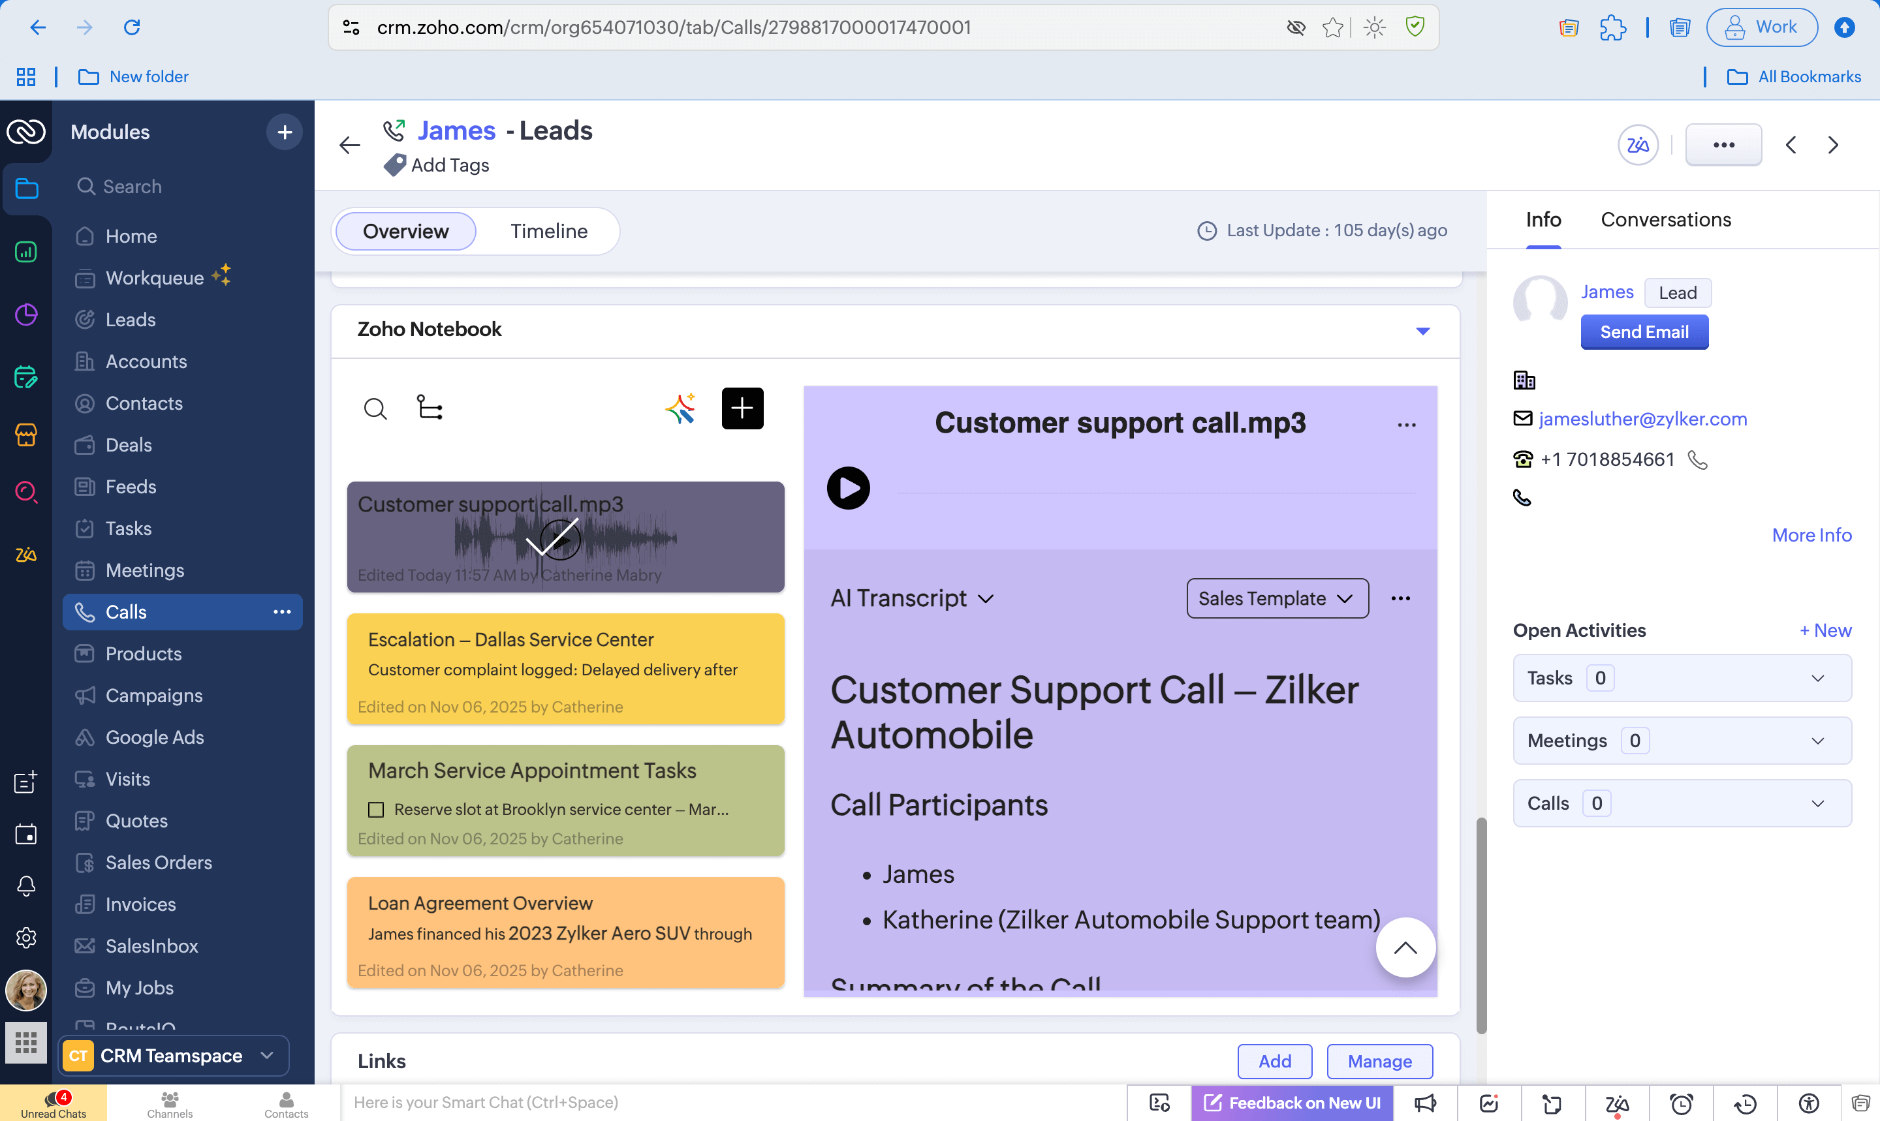
Task: Toggle content visibility with the eye icon
Action: tap(1295, 27)
